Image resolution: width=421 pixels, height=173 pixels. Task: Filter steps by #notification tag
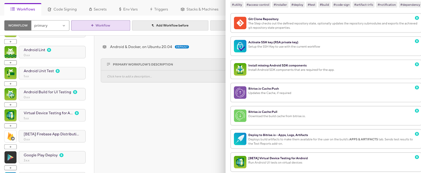[387, 5]
